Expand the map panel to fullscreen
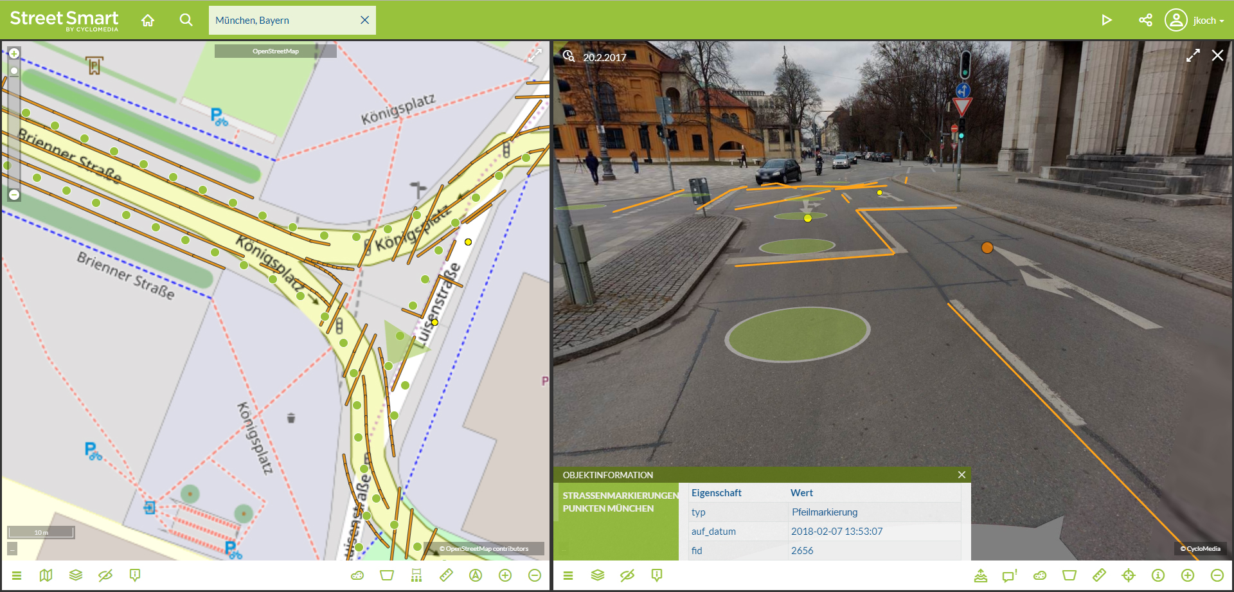The width and height of the screenshot is (1234, 592). [535, 55]
